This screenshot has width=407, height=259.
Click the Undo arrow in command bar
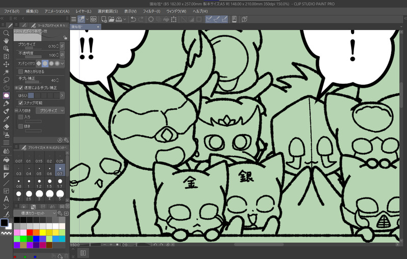[x=133, y=19]
